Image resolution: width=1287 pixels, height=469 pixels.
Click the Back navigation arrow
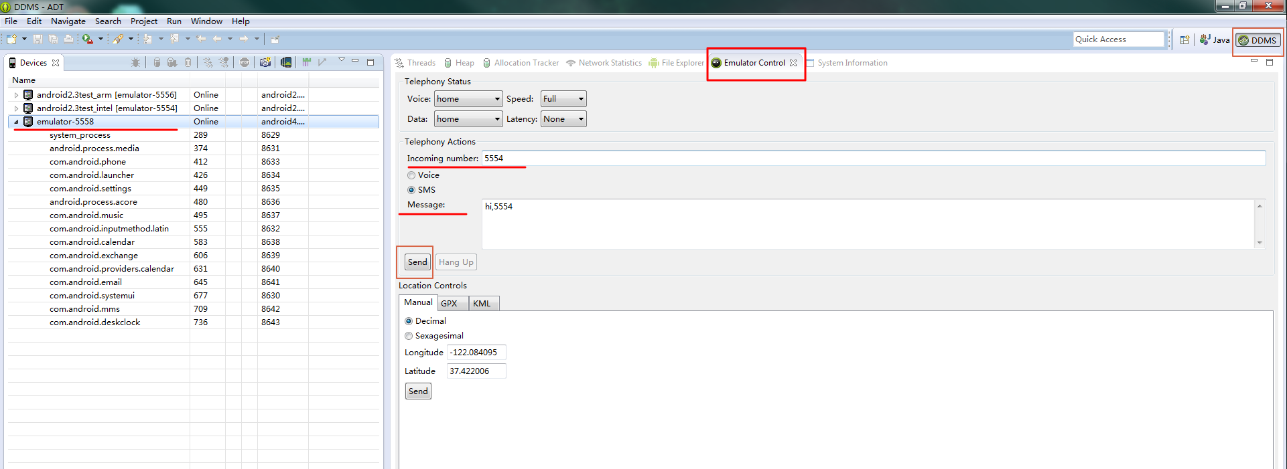tap(217, 39)
